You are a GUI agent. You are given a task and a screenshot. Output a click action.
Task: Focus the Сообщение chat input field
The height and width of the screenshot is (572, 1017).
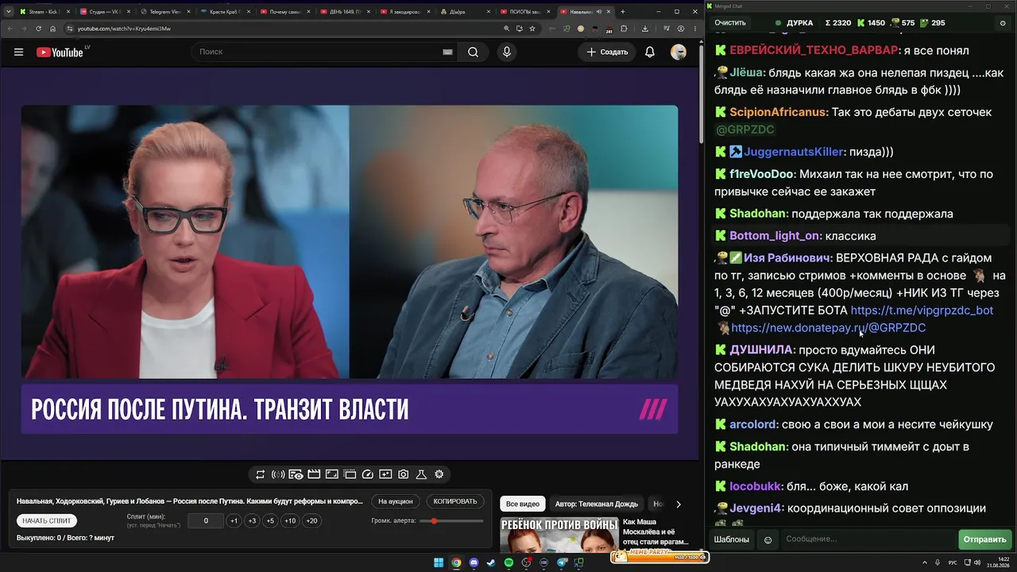[868, 539]
